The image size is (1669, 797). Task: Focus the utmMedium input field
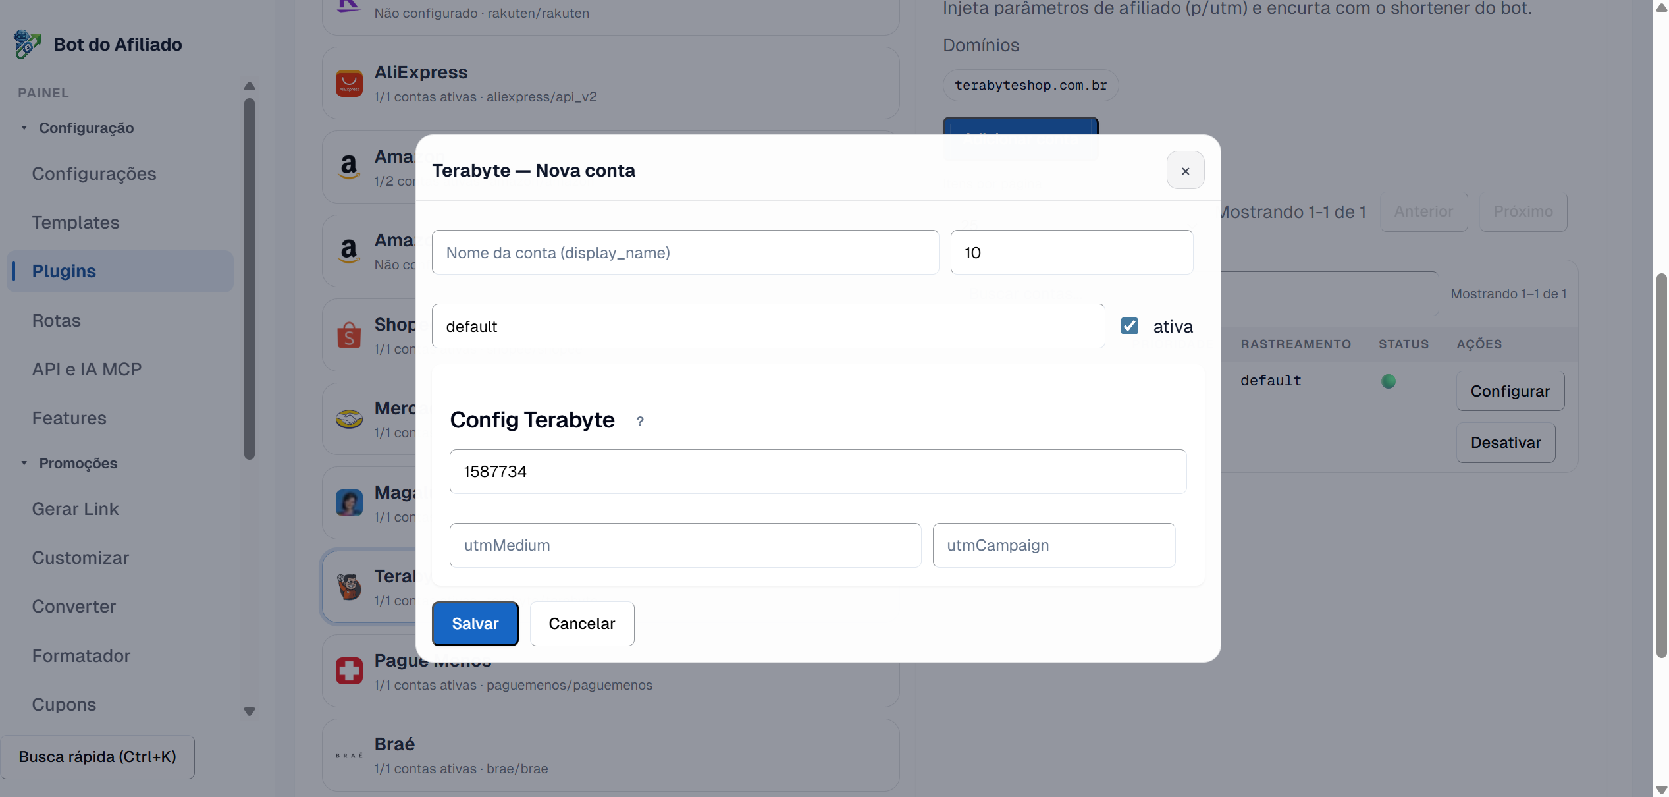(x=685, y=545)
